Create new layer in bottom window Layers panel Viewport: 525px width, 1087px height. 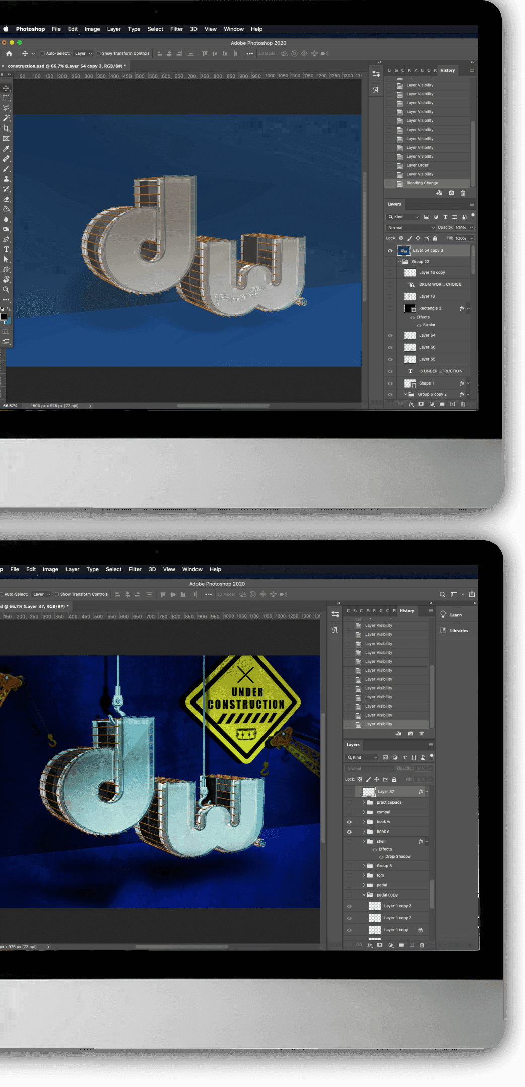point(412,945)
